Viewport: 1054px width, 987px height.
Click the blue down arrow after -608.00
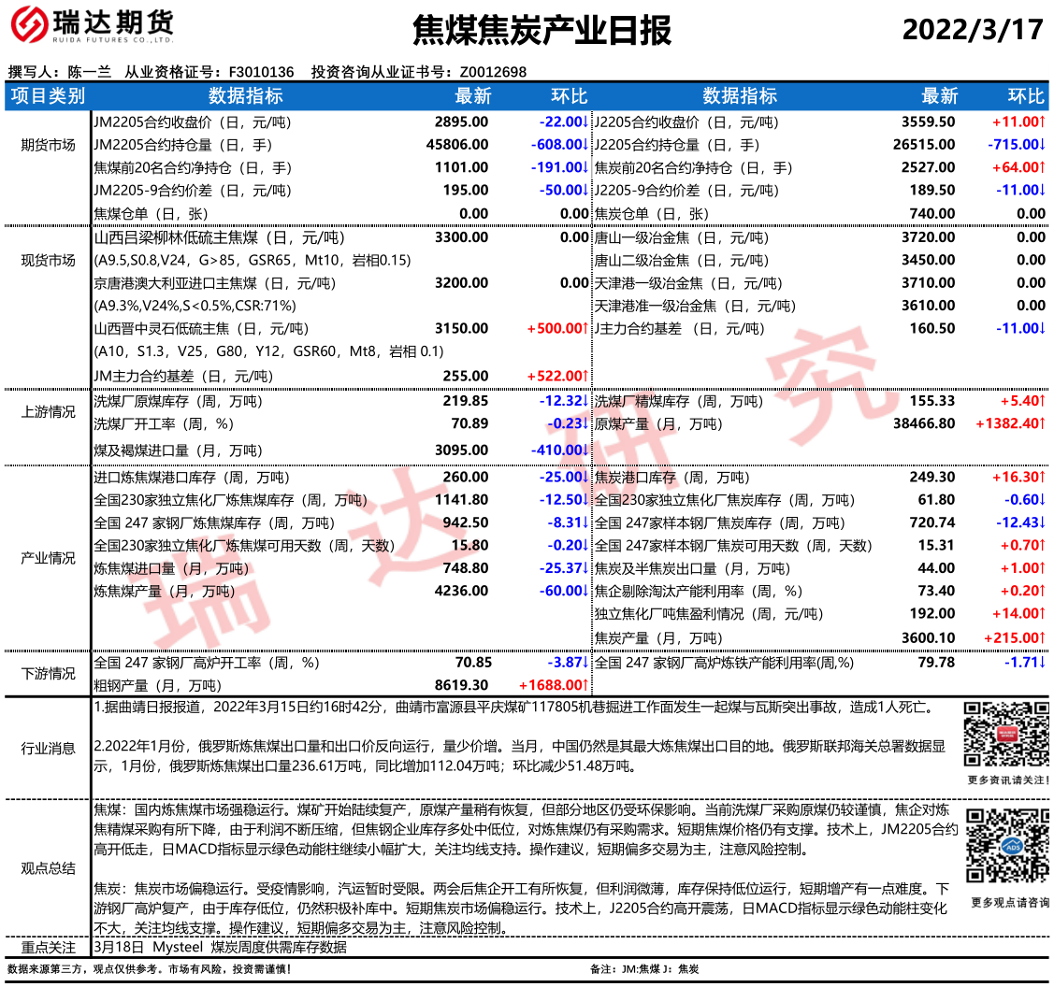pos(585,144)
